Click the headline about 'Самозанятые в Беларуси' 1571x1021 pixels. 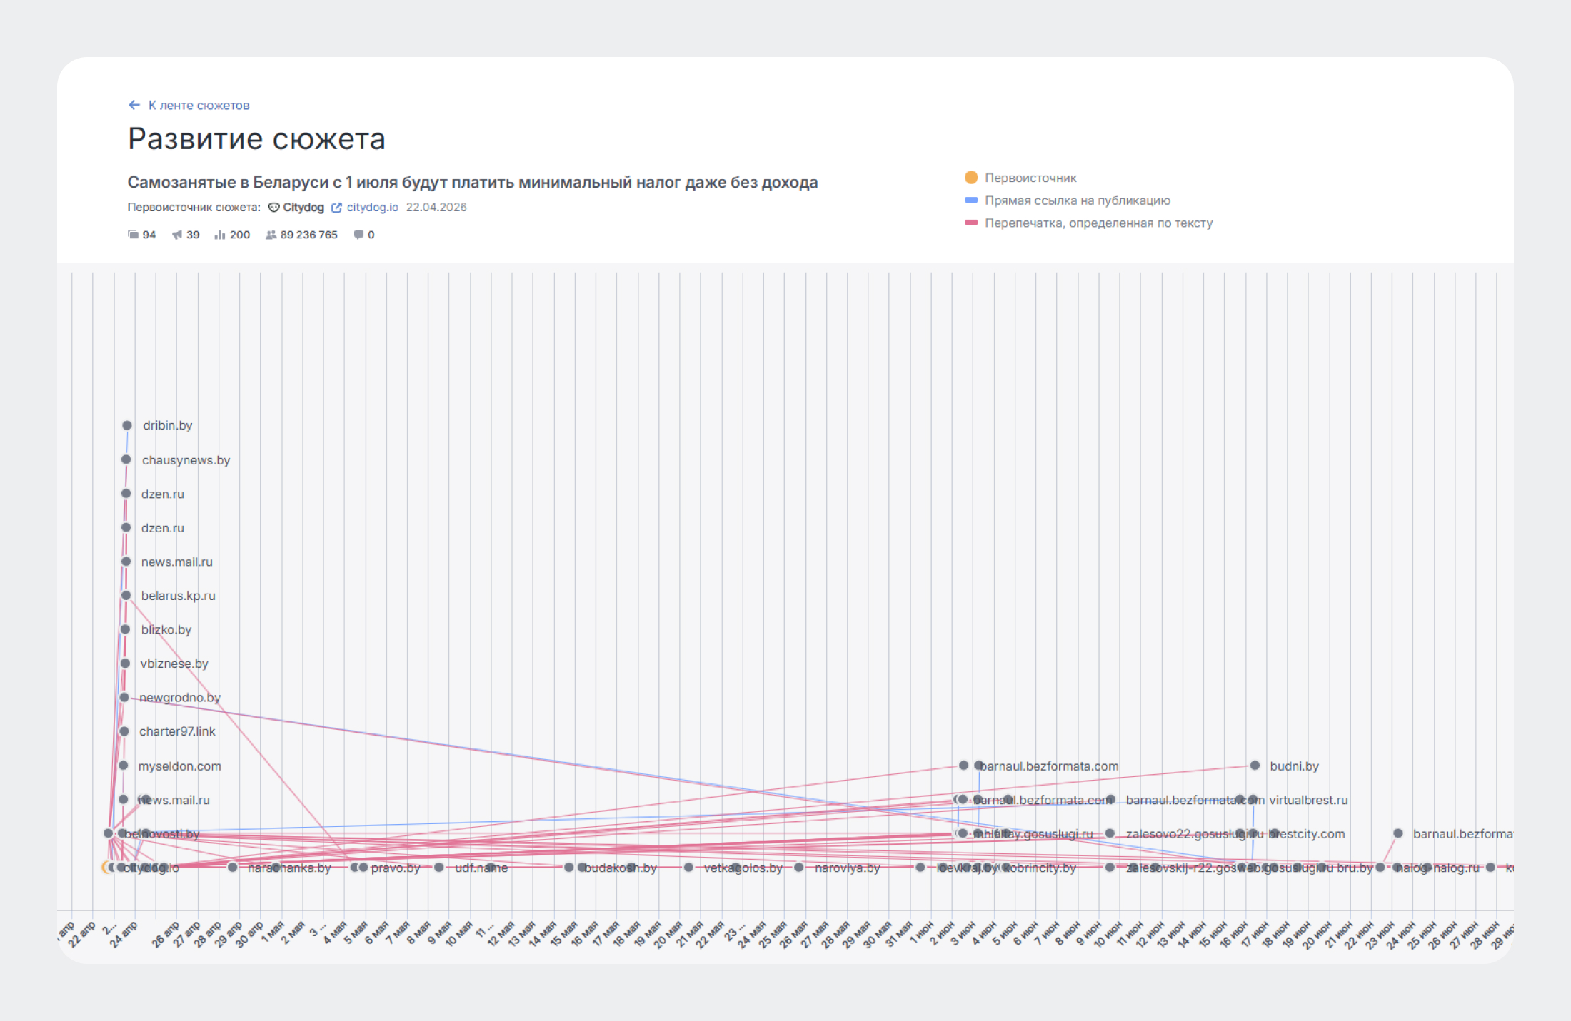pos(473,182)
